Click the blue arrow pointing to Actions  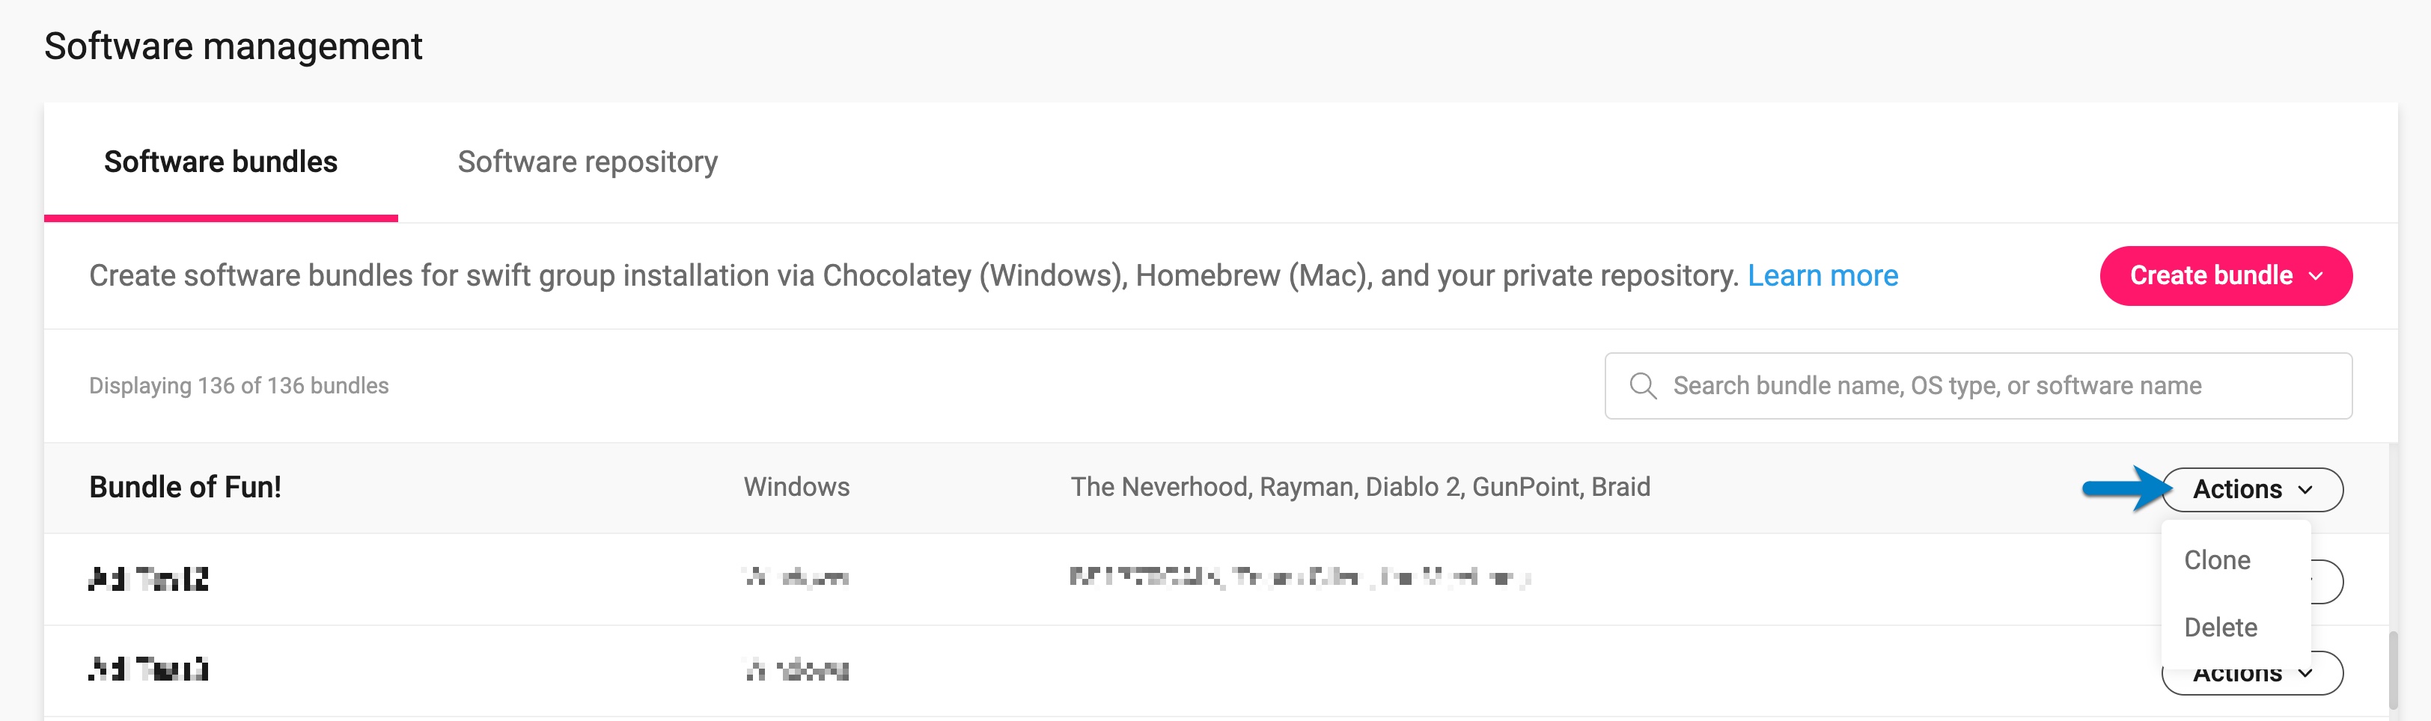[2127, 488]
